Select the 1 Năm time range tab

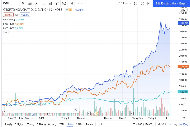point(69,124)
